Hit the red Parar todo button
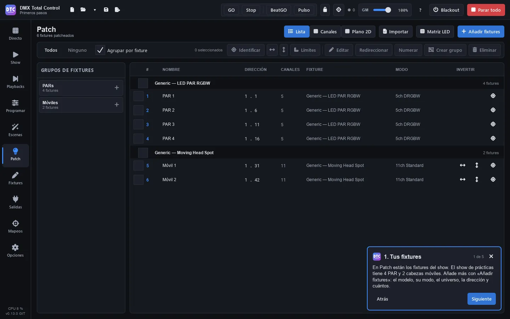The height and width of the screenshot is (319, 510). pyautogui.click(x=486, y=10)
